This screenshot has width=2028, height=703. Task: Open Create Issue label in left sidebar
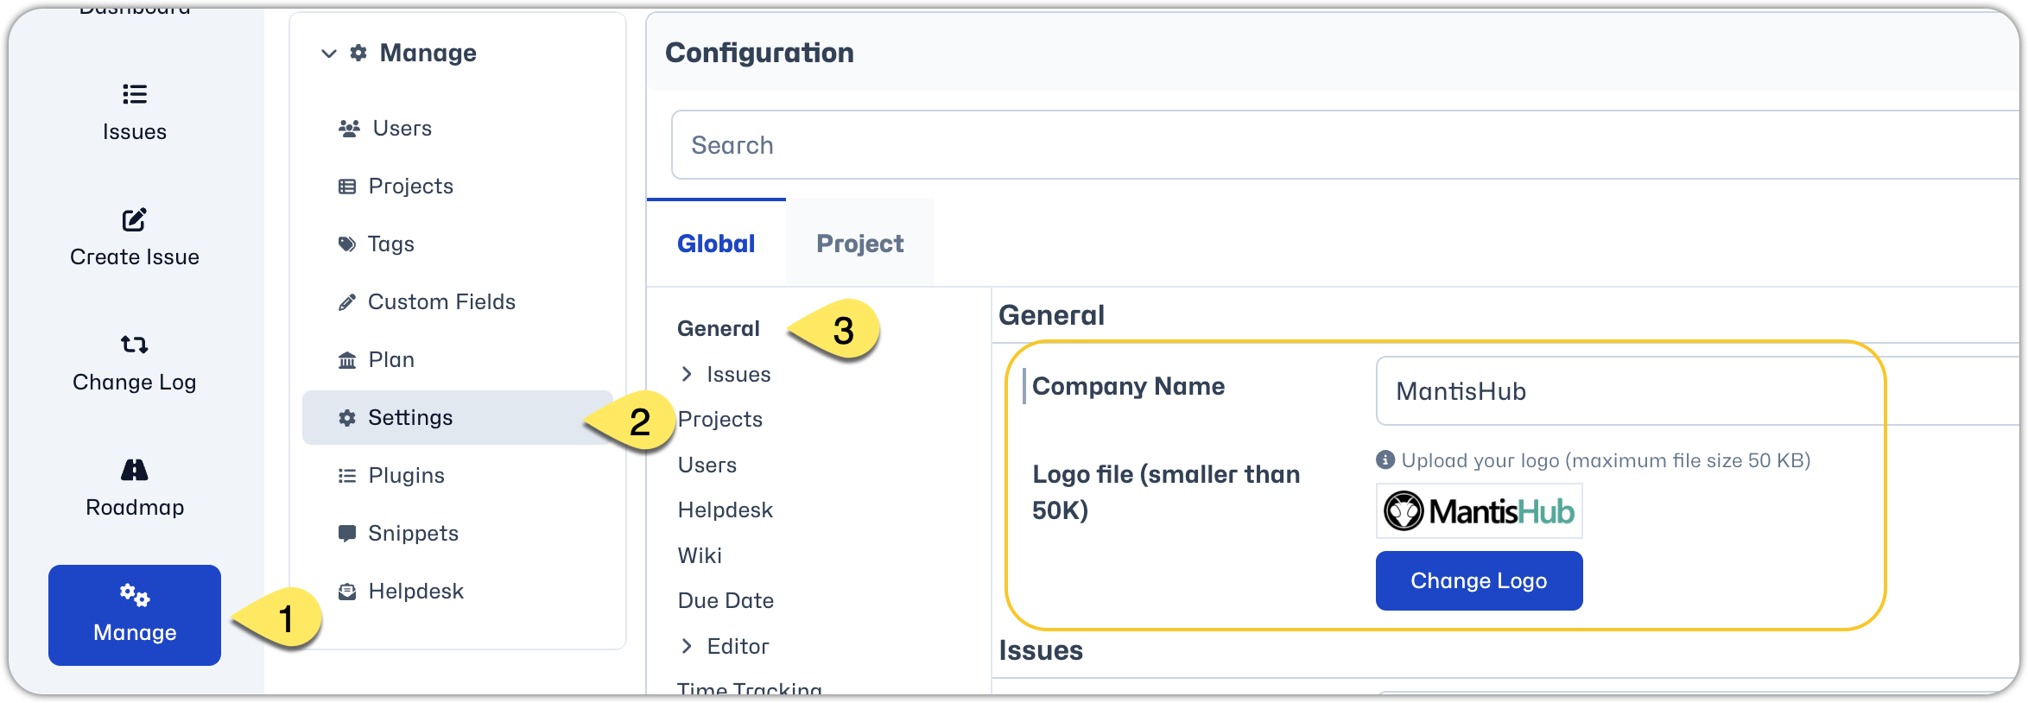tap(135, 257)
